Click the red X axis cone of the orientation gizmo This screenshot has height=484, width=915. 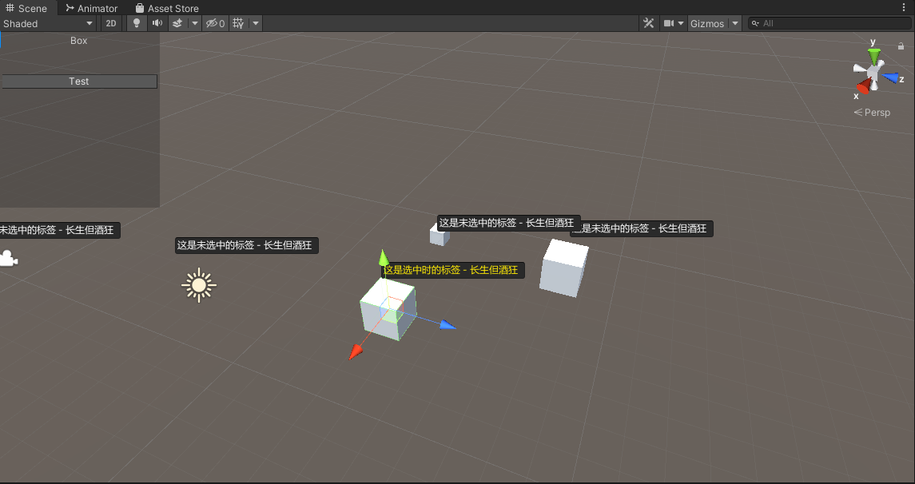(864, 87)
